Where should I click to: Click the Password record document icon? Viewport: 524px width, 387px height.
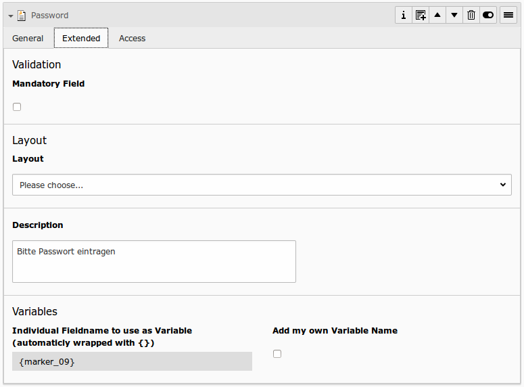pos(22,15)
